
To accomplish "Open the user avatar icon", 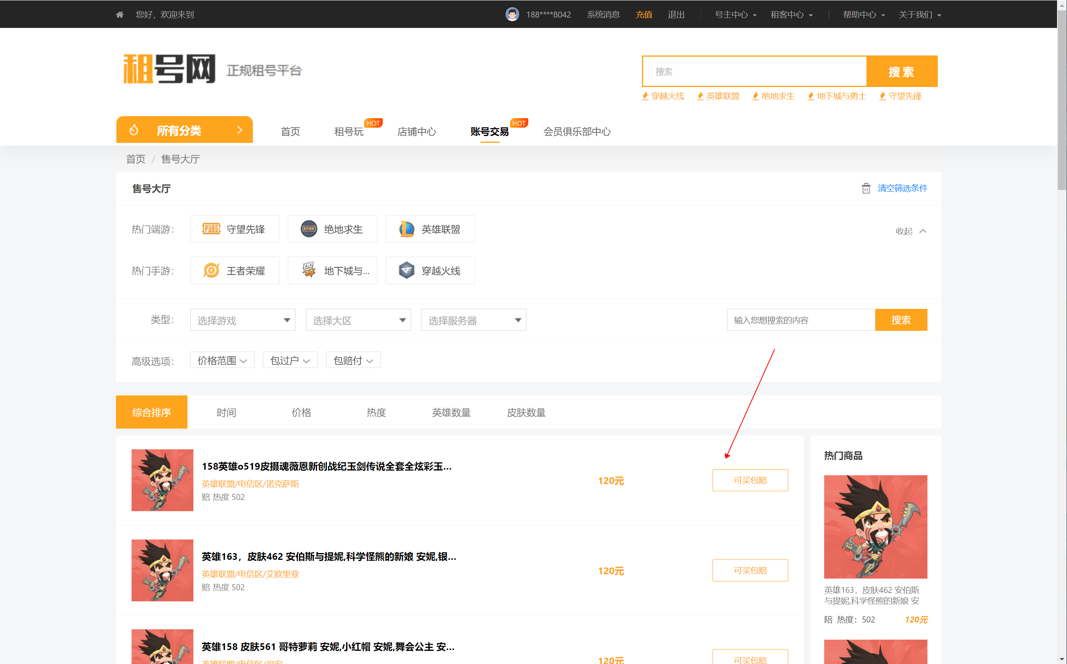I will click(512, 14).
